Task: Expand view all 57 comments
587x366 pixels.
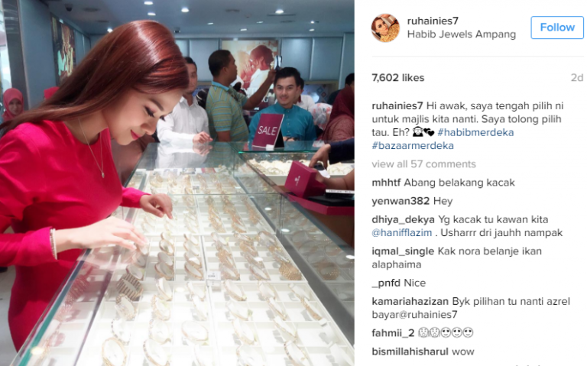Action: coord(423,164)
